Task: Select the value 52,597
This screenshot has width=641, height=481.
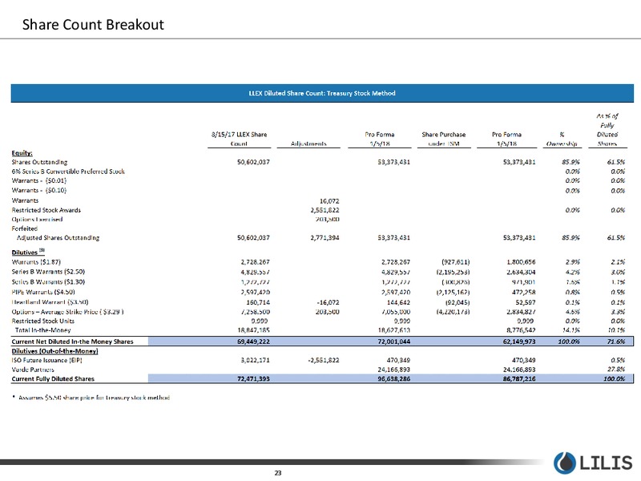Action: click(x=526, y=302)
